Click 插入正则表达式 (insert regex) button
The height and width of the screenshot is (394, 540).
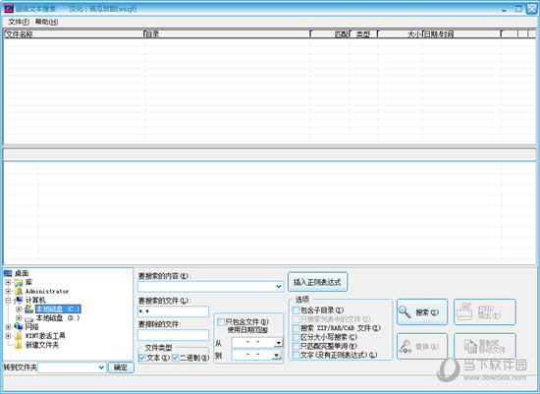pos(317,282)
